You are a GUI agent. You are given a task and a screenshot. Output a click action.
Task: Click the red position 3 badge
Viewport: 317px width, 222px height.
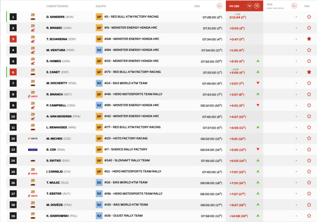[x=13, y=39]
